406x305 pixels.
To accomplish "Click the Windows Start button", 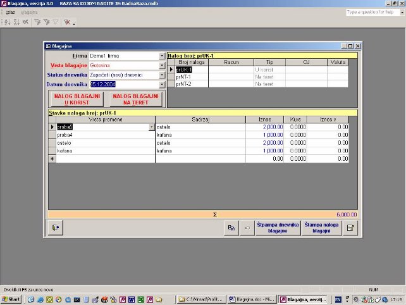I will pyautogui.click(x=12, y=299).
